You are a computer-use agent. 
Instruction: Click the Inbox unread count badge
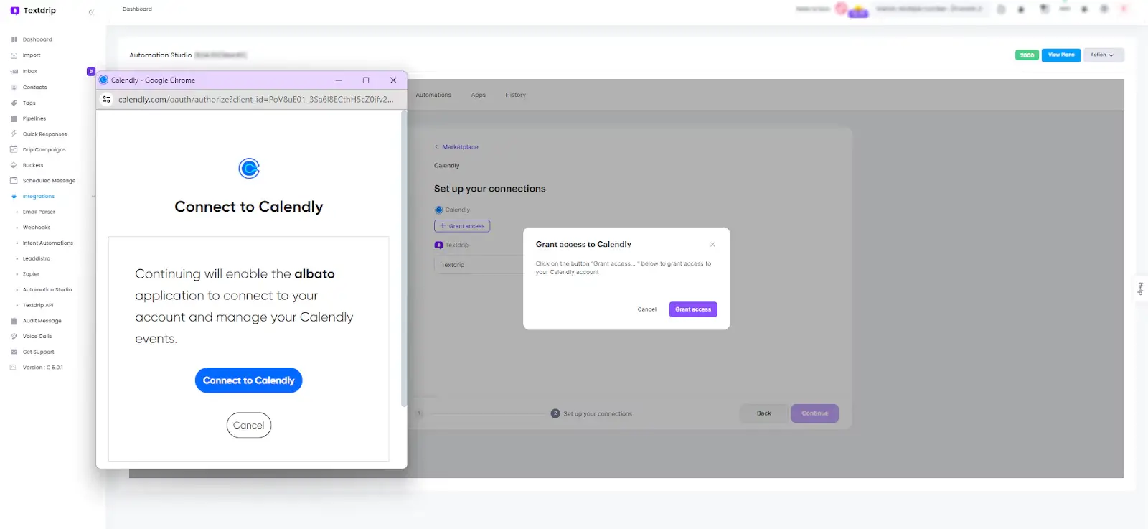coord(91,71)
